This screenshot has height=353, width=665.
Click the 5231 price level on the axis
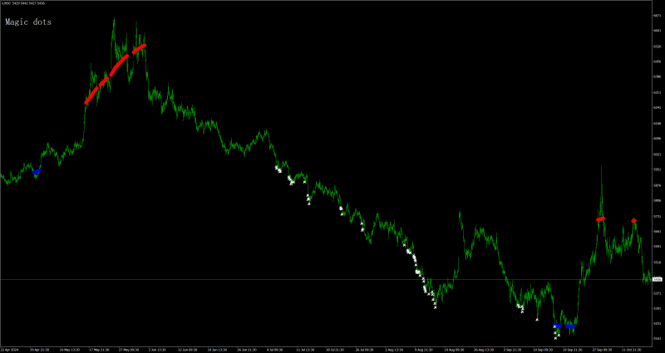coord(658,323)
